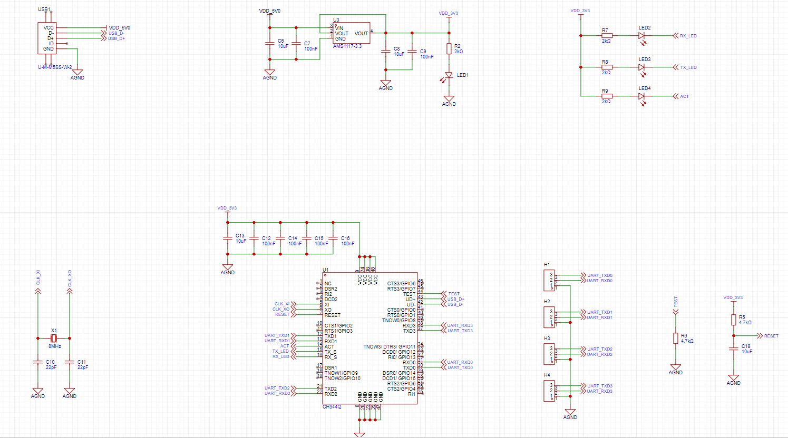Select capacitor C9 symbol
The height and width of the screenshot is (438, 788).
(412, 52)
